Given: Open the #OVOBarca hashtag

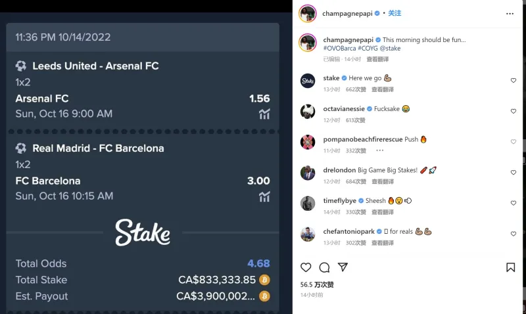Looking at the screenshot, I should pos(339,48).
